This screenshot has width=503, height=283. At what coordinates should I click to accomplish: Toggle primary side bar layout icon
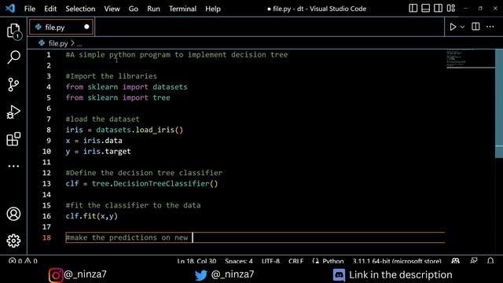coord(413,9)
